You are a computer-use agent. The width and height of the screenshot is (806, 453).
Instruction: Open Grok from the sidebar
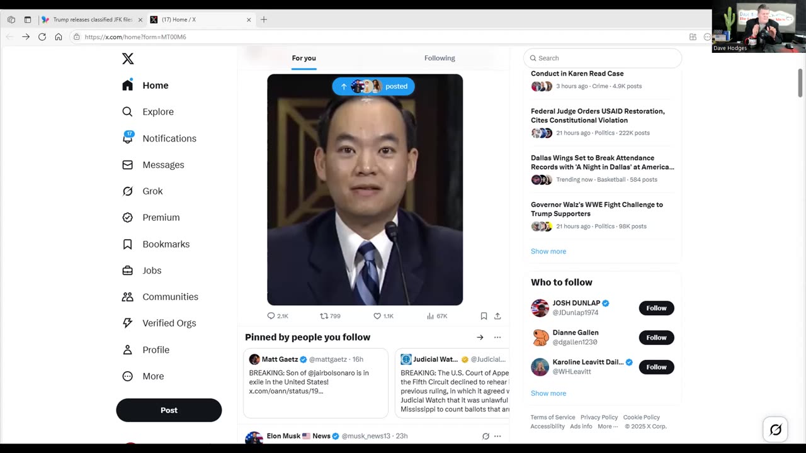[x=142, y=191]
